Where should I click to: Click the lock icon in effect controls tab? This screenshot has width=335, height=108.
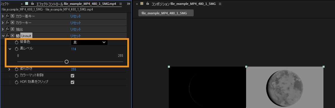pos(33,4)
